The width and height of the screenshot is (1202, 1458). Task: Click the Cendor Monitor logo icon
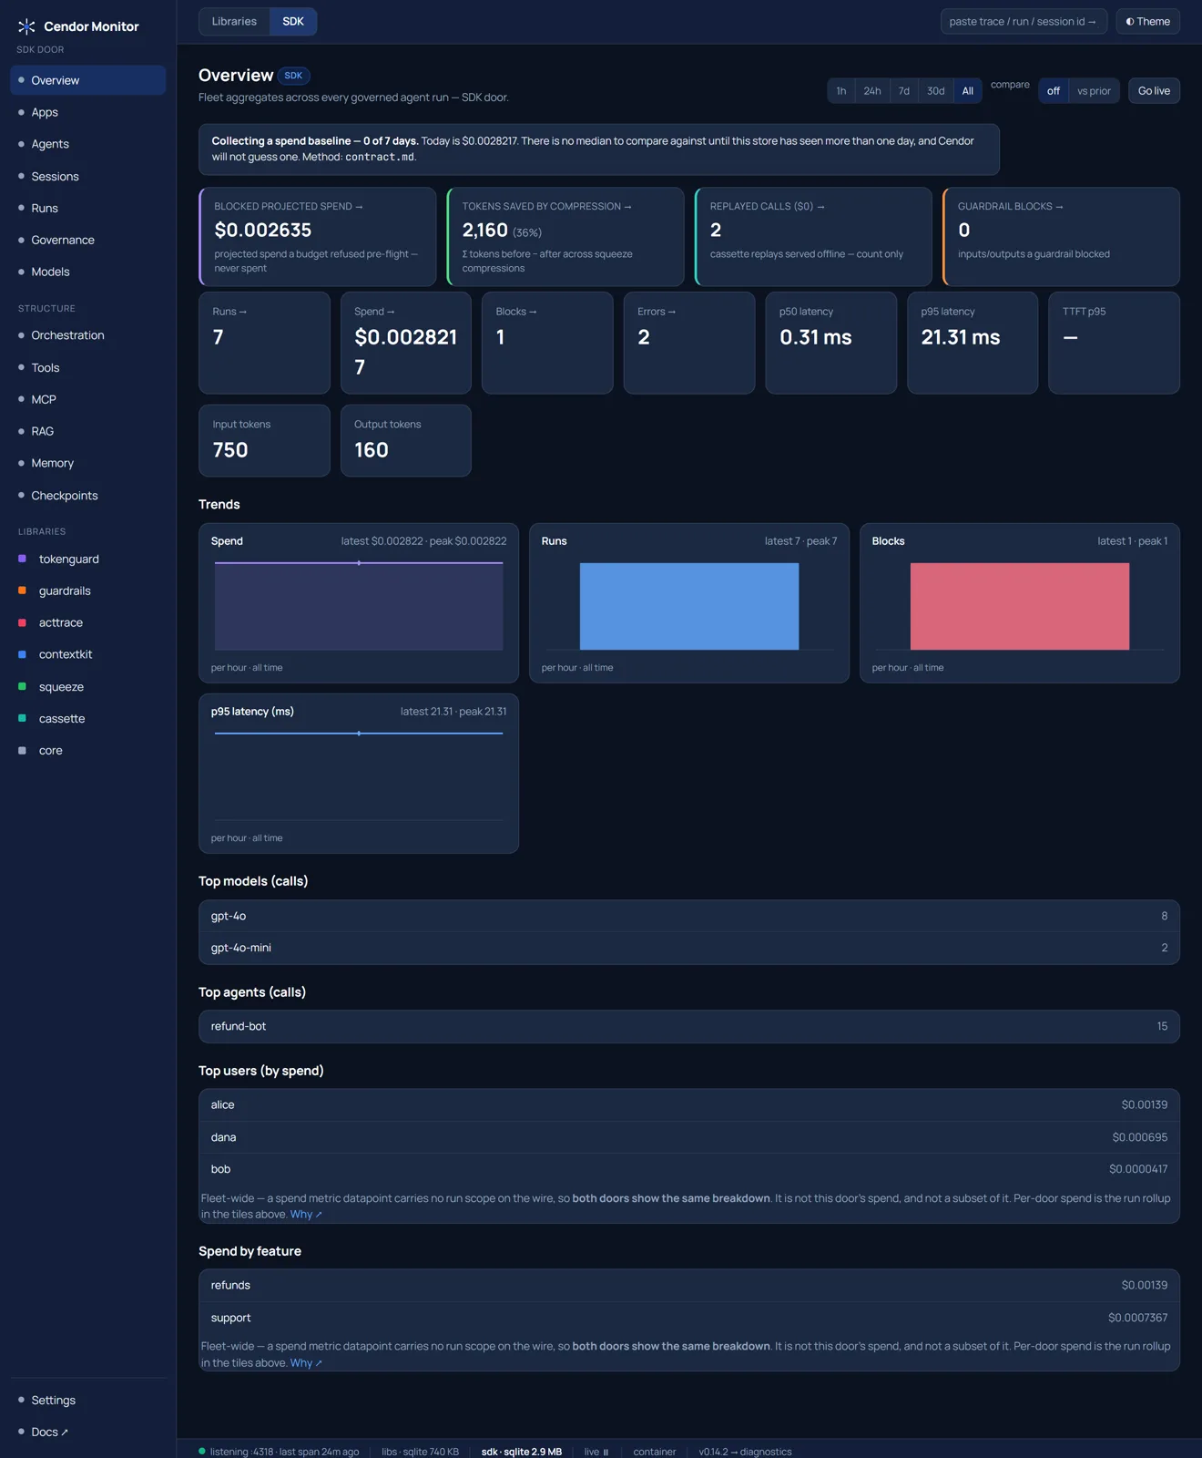coord(26,26)
